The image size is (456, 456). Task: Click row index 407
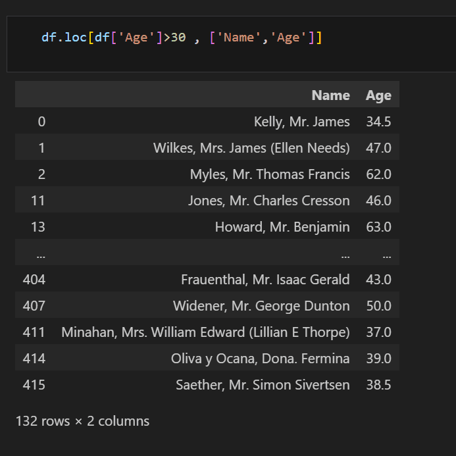[x=34, y=306]
